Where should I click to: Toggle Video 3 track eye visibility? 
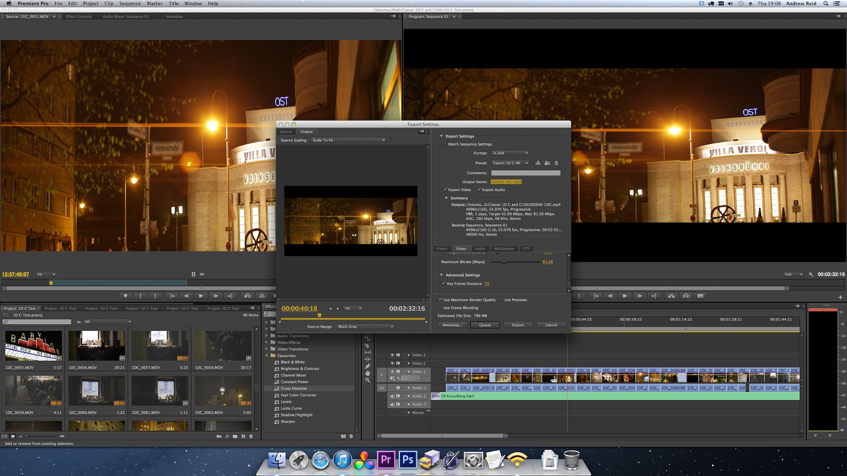point(392,355)
